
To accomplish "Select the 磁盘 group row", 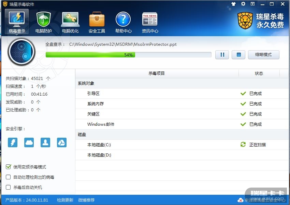I will 182,134.
